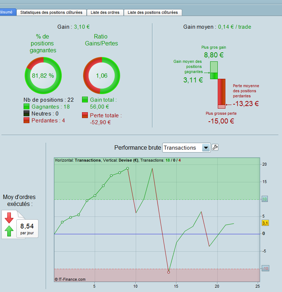
Task: Click the red down arrow orders icon
Action: click(9, 218)
